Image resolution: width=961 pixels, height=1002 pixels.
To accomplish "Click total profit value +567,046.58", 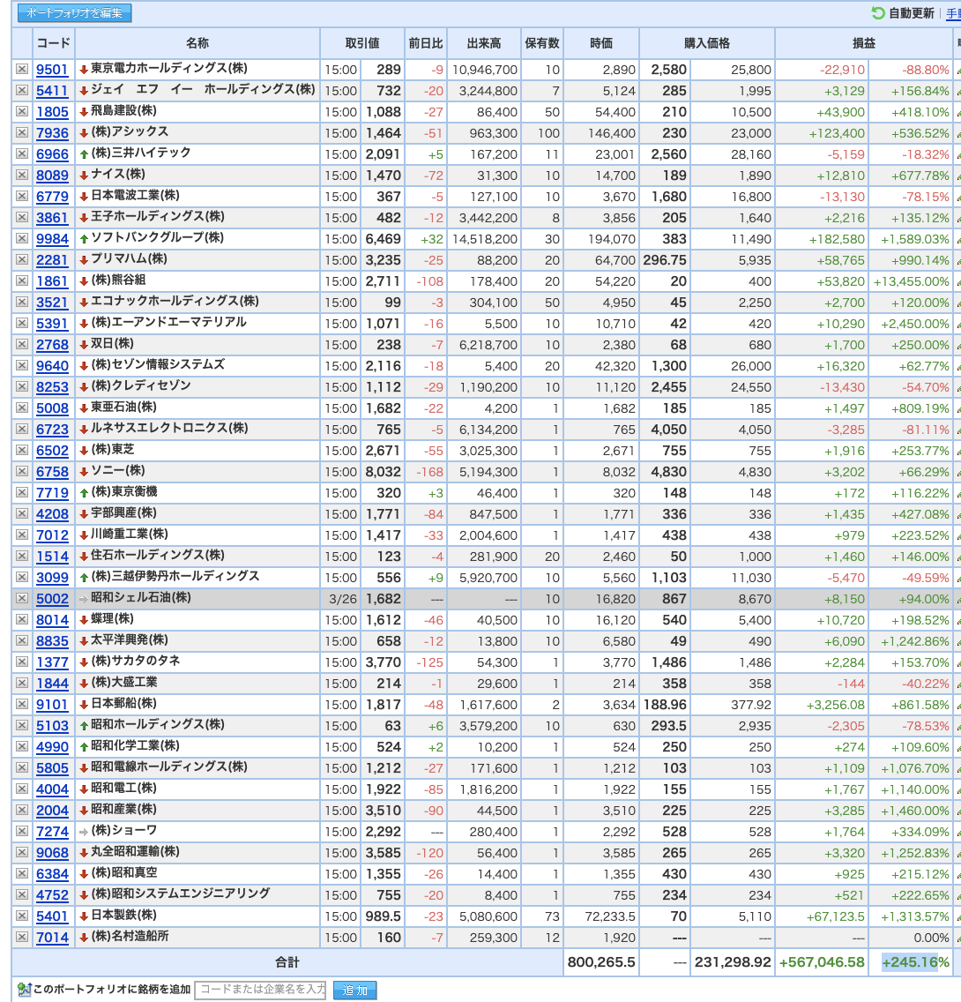I will click(822, 962).
